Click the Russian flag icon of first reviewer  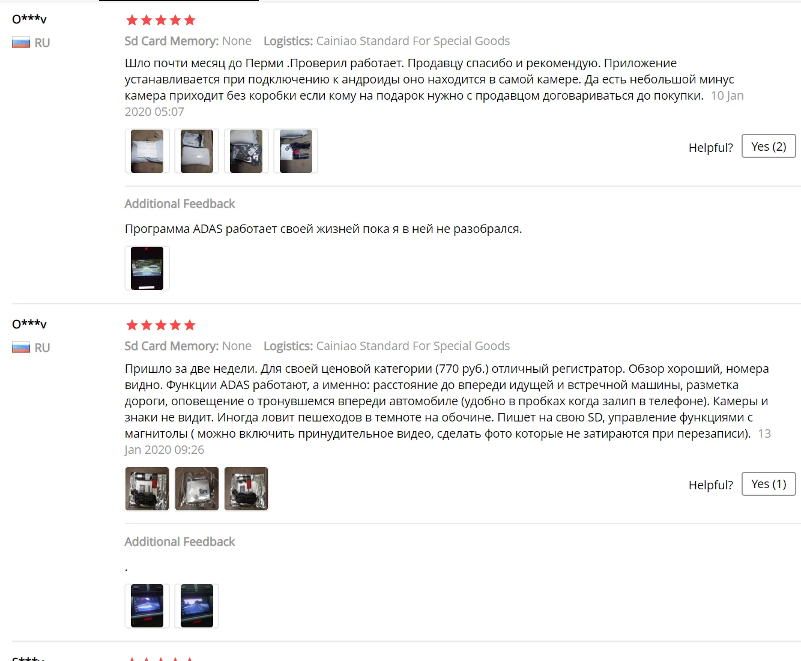pyautogui.click(x=21, y=43)
